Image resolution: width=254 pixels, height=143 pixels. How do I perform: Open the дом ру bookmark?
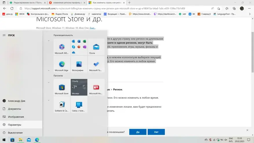pos(8,14)
